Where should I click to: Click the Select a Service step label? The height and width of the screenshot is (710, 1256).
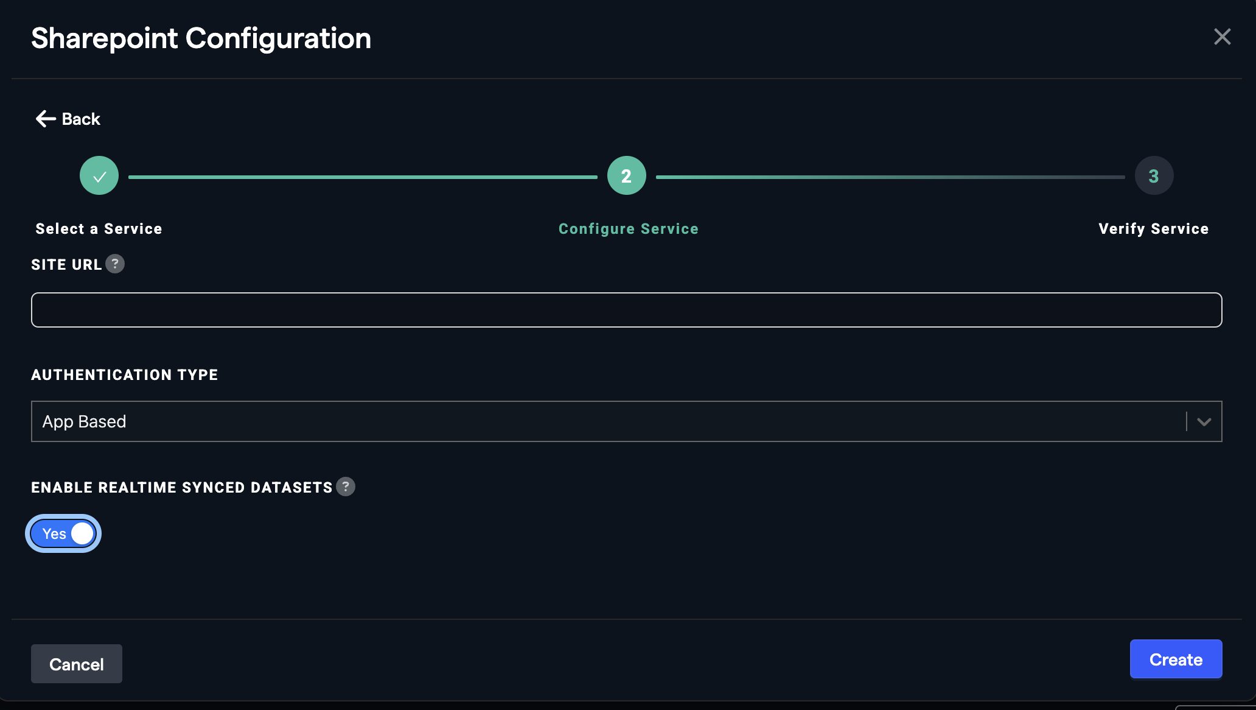click(x=99, y=229)
